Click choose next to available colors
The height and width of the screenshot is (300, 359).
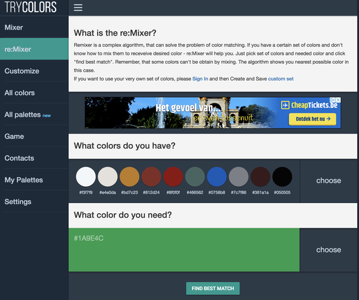(x=329, y=181)
